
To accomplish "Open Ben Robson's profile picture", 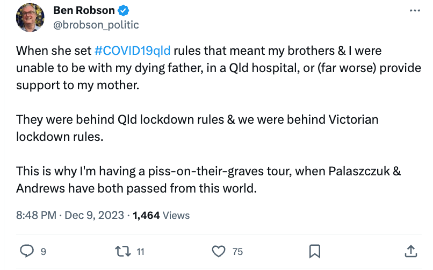I will tap(30, 17).
